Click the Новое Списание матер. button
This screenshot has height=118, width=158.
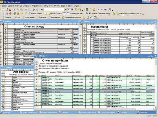pyautogui.click(x=100, y=13)
